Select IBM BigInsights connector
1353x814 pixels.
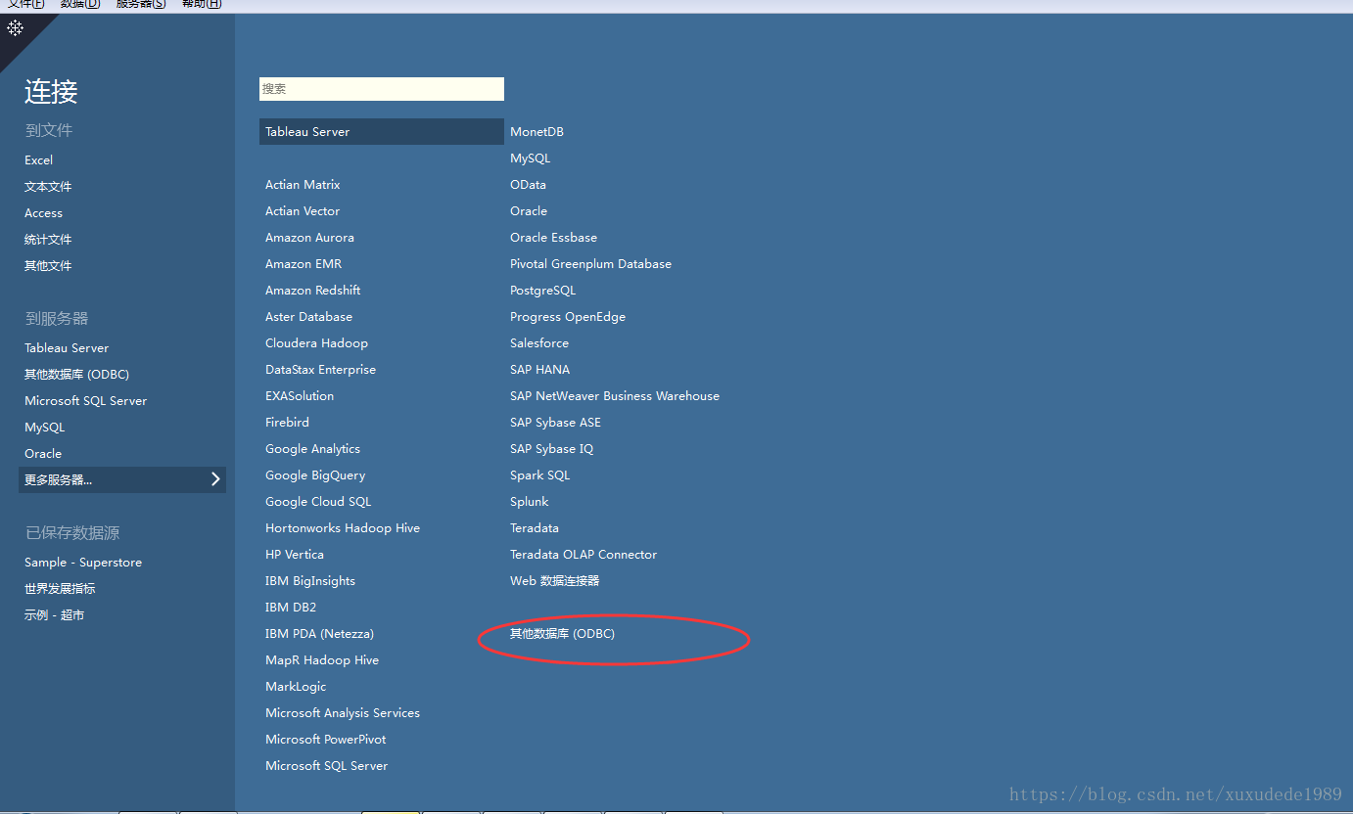(310, 581)
